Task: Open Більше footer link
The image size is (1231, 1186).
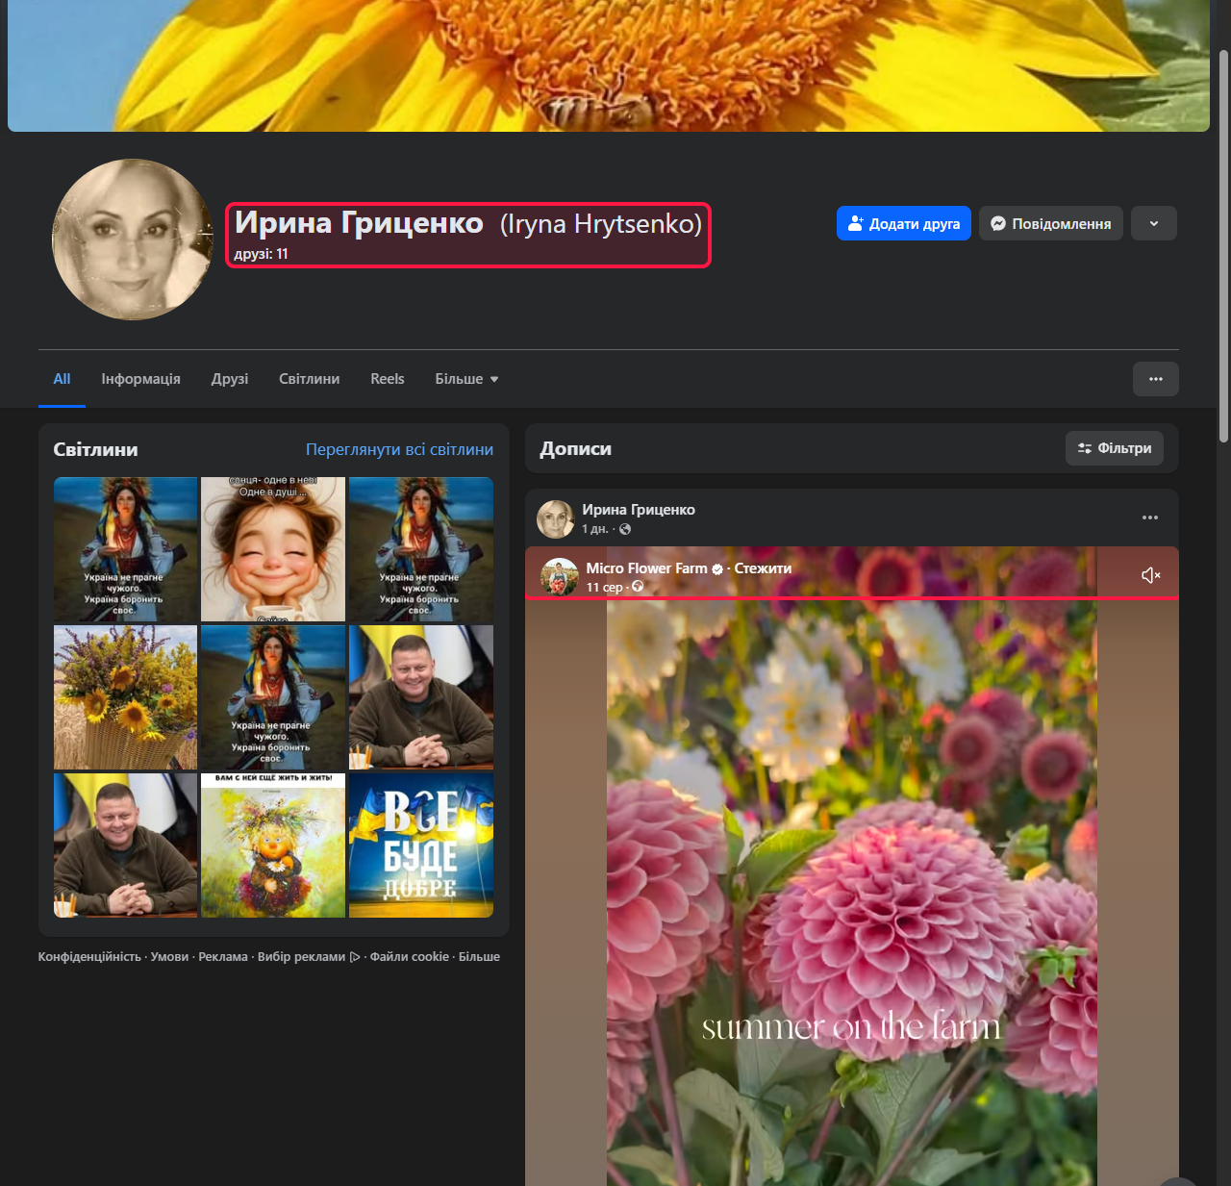Action: (x=479, y=957)
